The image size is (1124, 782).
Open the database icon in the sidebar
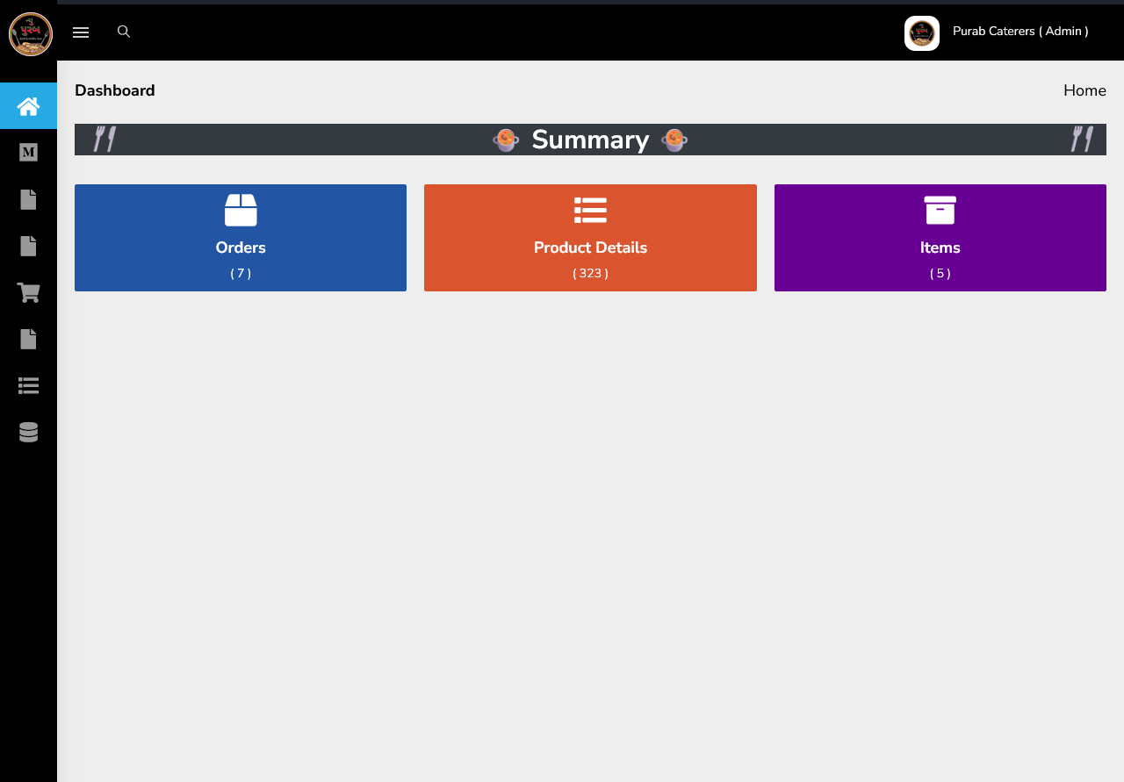(28, 432)
